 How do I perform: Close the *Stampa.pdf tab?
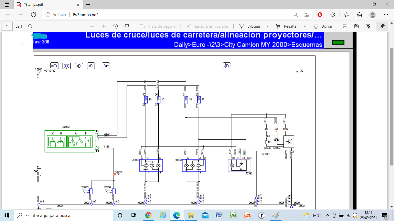(78, 5)
